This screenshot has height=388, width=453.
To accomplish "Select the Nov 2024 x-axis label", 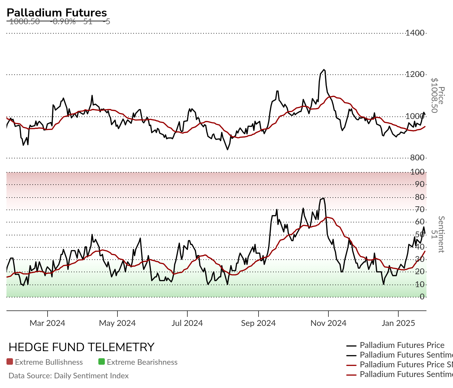I will pos(328,323).
